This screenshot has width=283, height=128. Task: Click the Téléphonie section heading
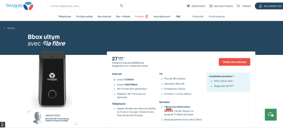pos(119,104)
